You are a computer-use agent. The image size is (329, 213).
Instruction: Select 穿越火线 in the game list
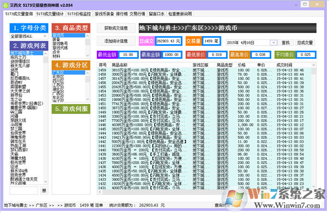(27, 120)
